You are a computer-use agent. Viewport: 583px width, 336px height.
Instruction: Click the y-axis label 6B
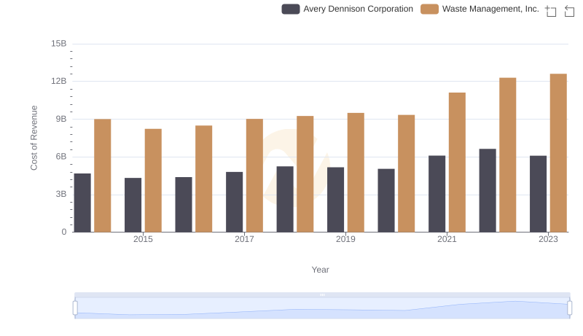point(61,157)
